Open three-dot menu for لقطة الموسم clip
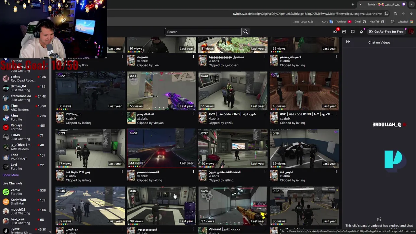Screen dimensions: 416x234 193,114
